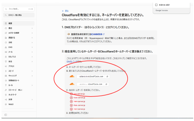Click the magnifier icon in quick search

[6, 9]
